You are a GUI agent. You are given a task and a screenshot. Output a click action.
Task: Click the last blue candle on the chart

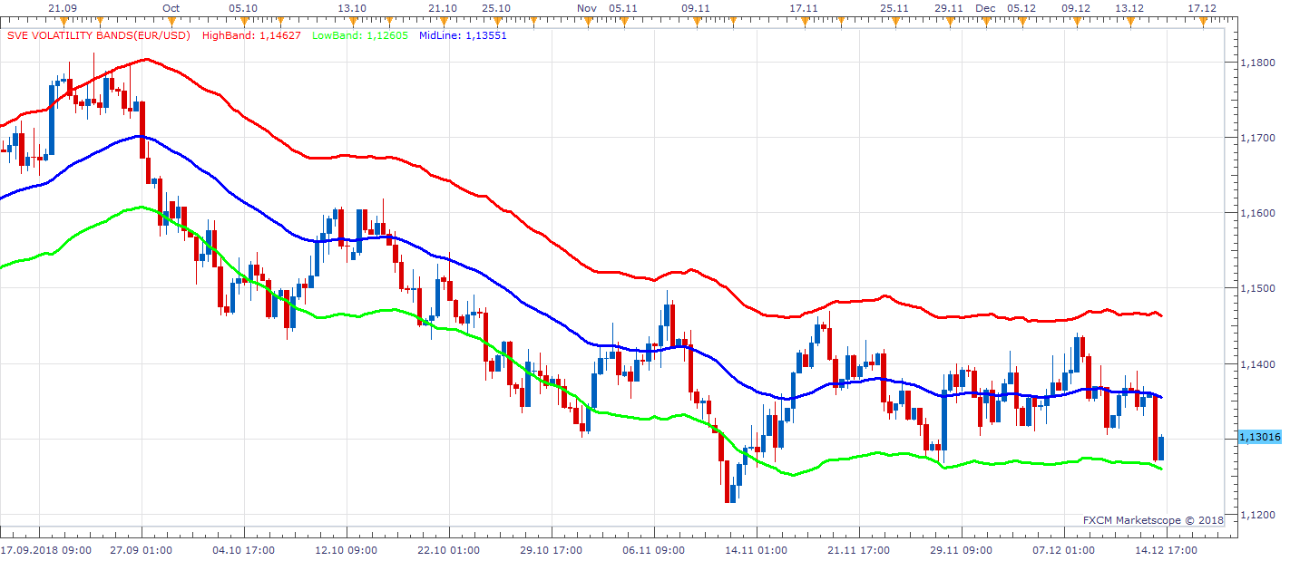click(x=1161, y=448)
